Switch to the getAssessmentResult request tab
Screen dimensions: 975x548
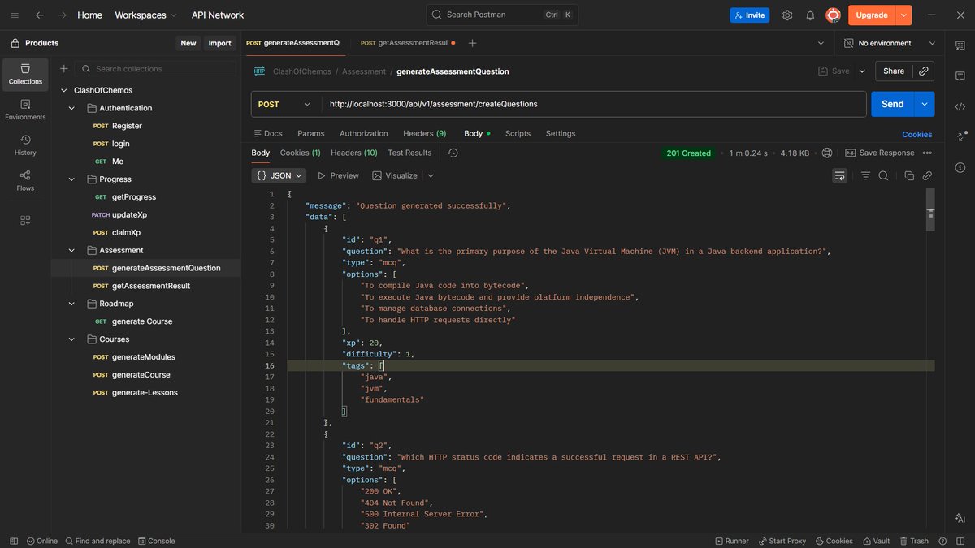coord(408,43)
